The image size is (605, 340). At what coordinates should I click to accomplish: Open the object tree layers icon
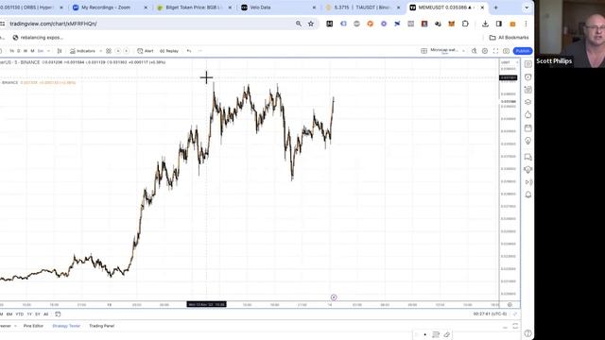[x=527, y=102]
